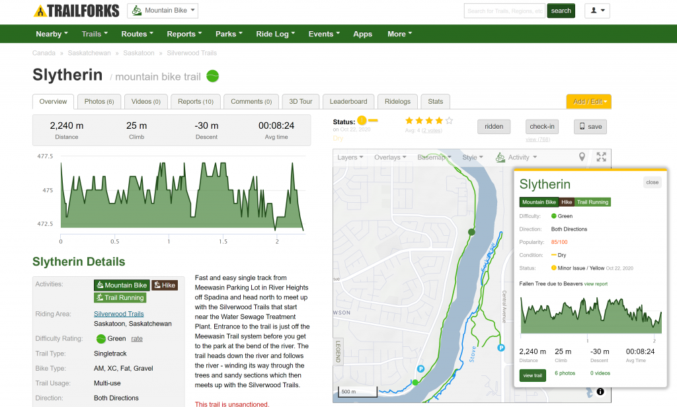The width and height of the screenshot is (677, 407).
Task: Close the Slytherin map popup
Action: [652, 182]
